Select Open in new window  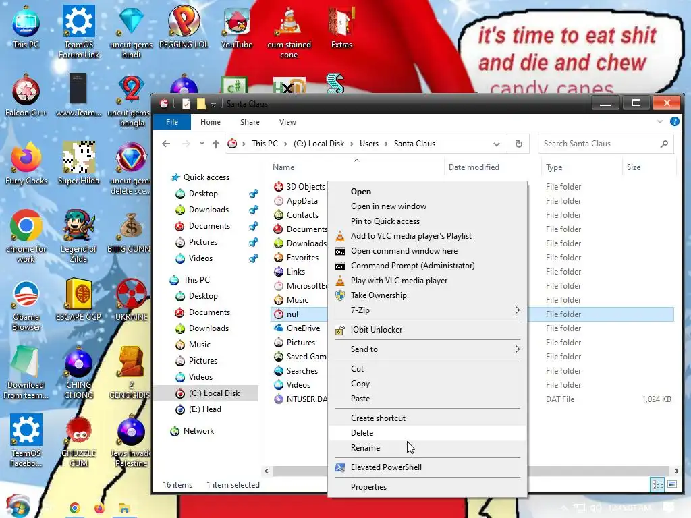[x=427, y=206]
